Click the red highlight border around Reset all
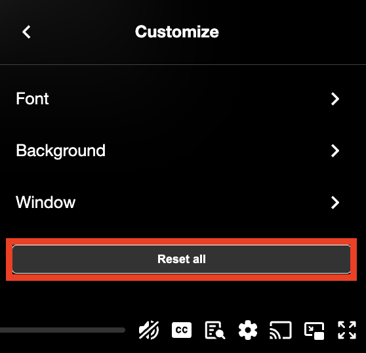The image size is (366, 353). (182, 241)
